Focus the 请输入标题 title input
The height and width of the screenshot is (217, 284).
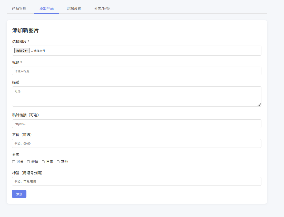click(x=136, y=71)
